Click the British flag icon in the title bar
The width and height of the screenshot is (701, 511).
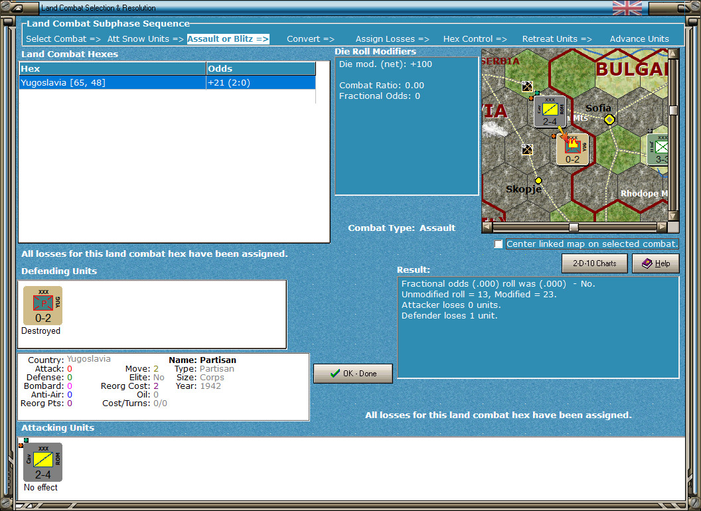[x=627, y=7]
